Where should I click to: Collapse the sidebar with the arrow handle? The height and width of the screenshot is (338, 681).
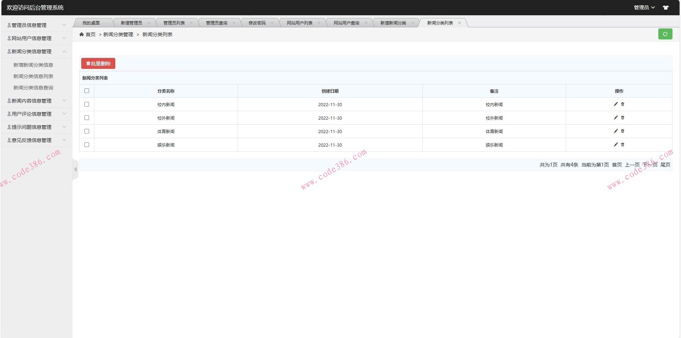(75, 169)
